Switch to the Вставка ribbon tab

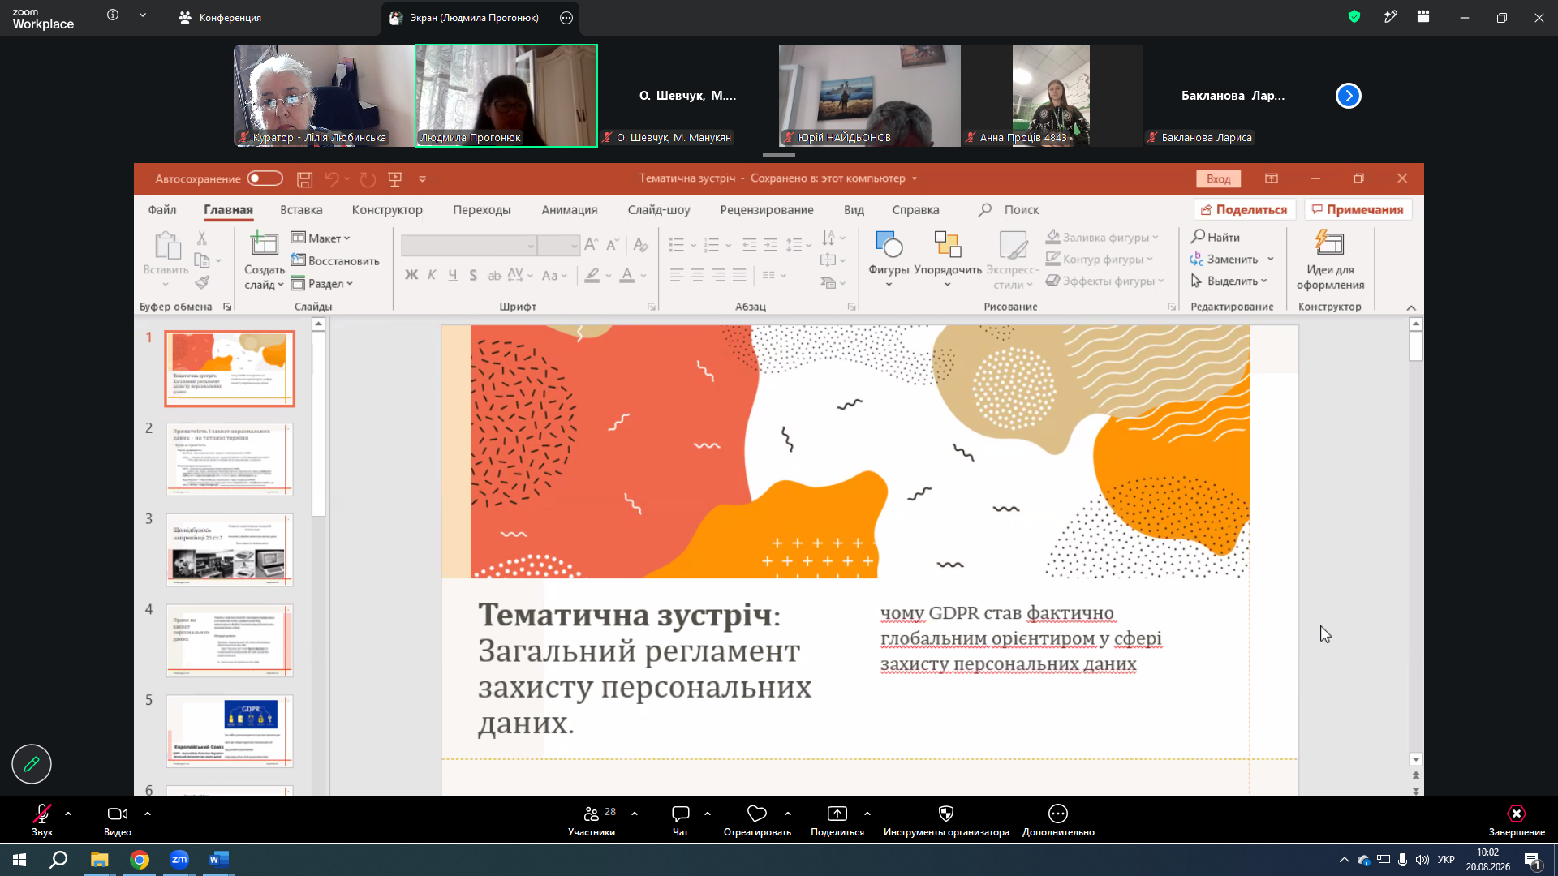(301, 210)
